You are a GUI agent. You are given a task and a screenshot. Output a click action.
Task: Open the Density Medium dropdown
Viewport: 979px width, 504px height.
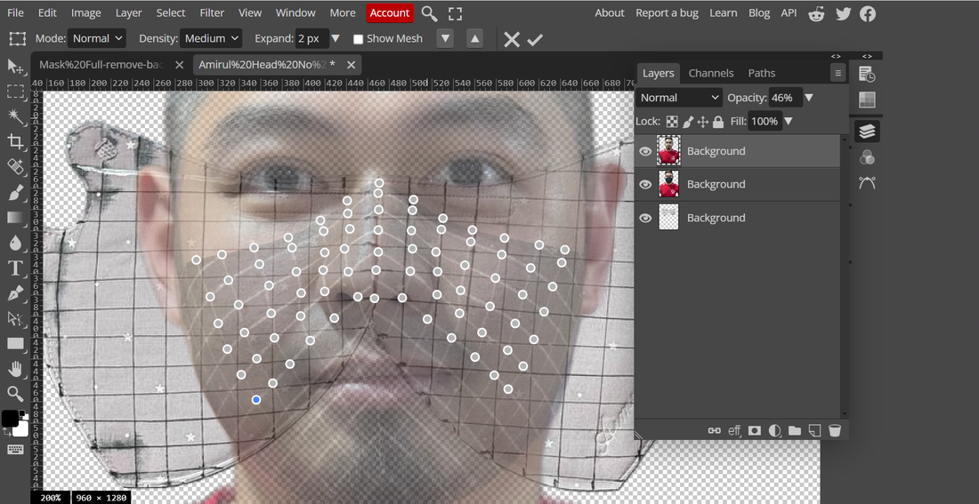pyautogui.click(x=211, y=39)
